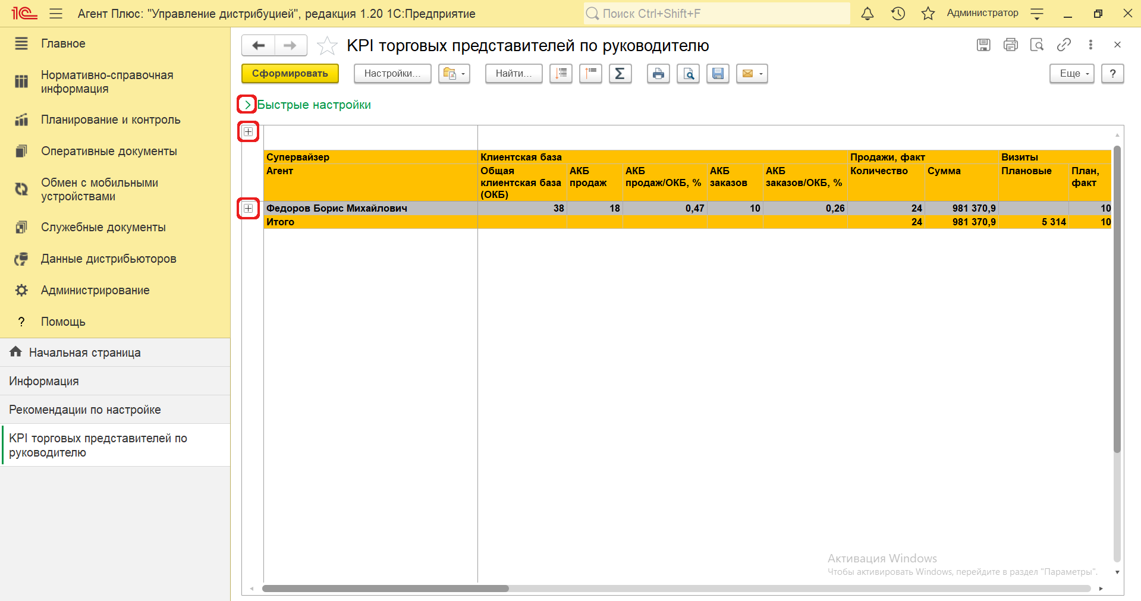Switch to Информация tab

point(115,381)
